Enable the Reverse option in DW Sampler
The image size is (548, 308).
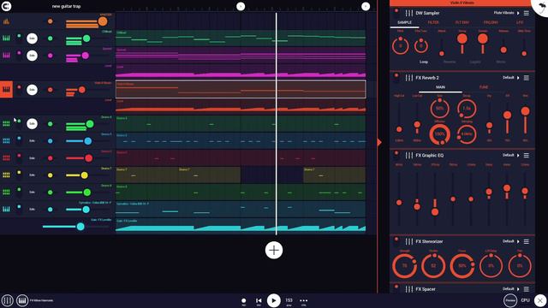pyautogui.click(x=450, y=62)
